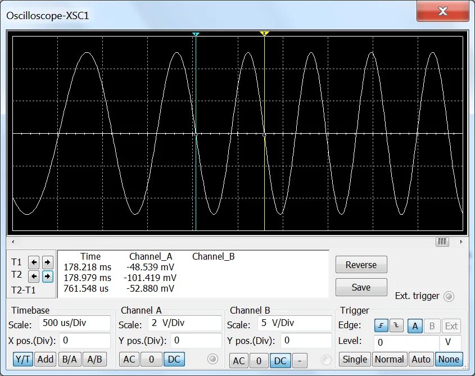Set Channel A coupling to DC
475x376 pixels.
(174, 359)
